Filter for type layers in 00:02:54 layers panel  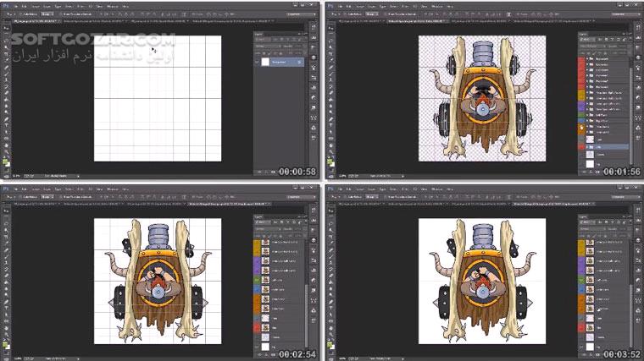[x=287, y=222]
